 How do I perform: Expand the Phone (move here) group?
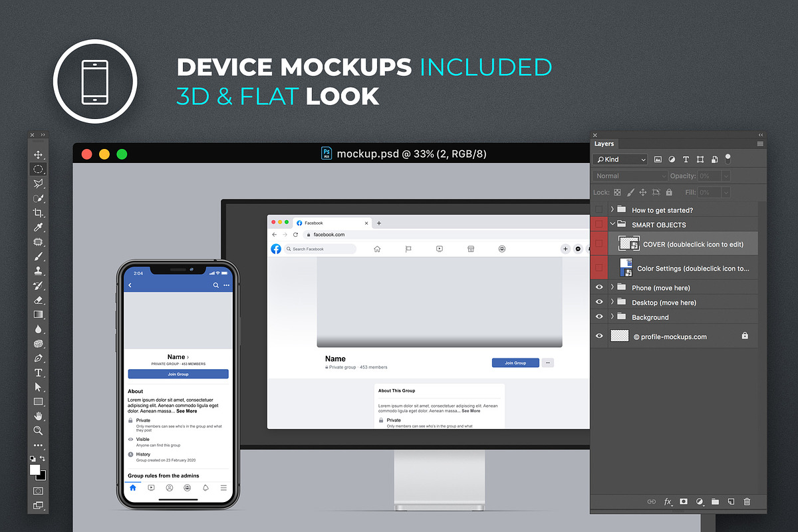[612, 287]
